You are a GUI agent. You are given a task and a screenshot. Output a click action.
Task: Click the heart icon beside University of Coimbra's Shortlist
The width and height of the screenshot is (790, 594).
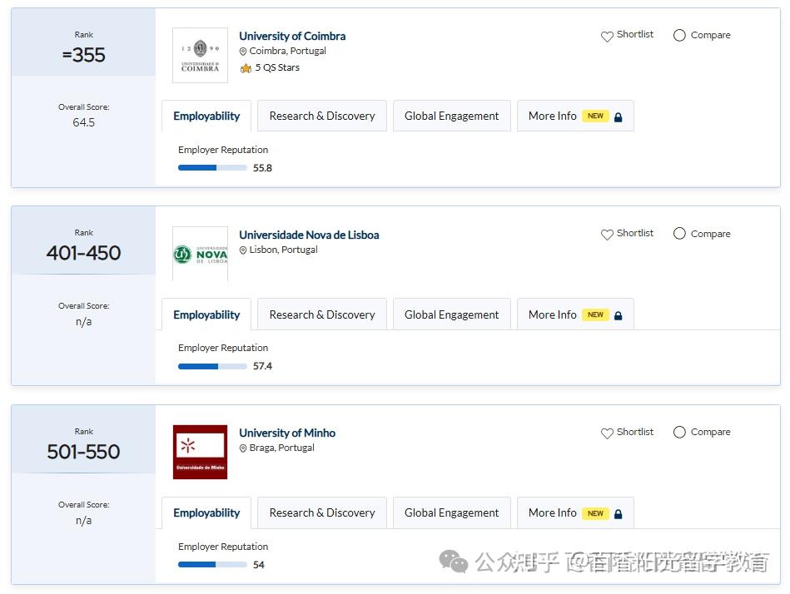(608, 36)
